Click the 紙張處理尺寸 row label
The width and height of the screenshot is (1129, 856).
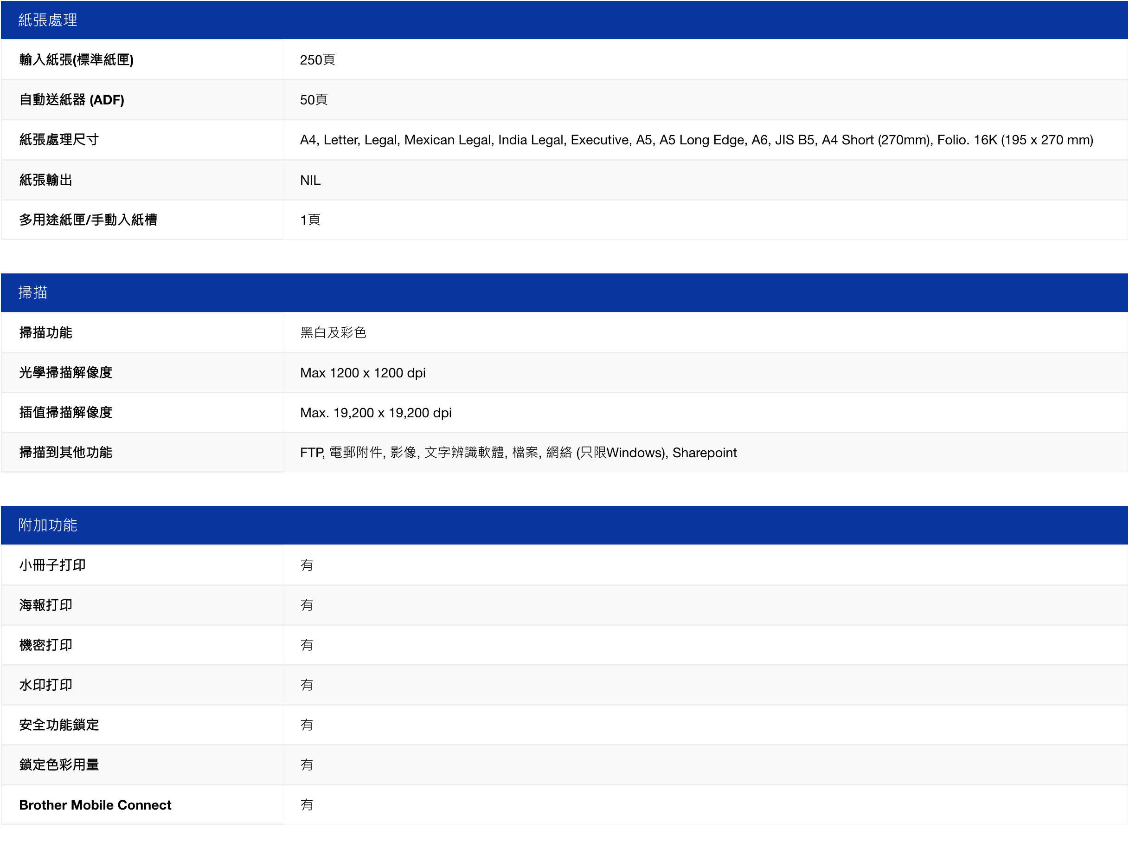click(59, 139)
